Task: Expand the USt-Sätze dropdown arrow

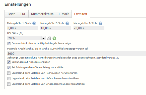Action: tap(44, 38)
